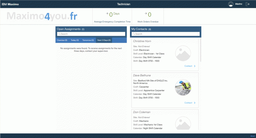Click the Open Assignments panel heading
Screen dimensions: 256x138
[x=69, y=29]
